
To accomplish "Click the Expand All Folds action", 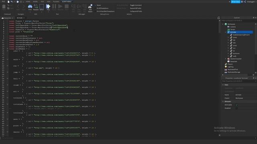I will coord(135,8).
